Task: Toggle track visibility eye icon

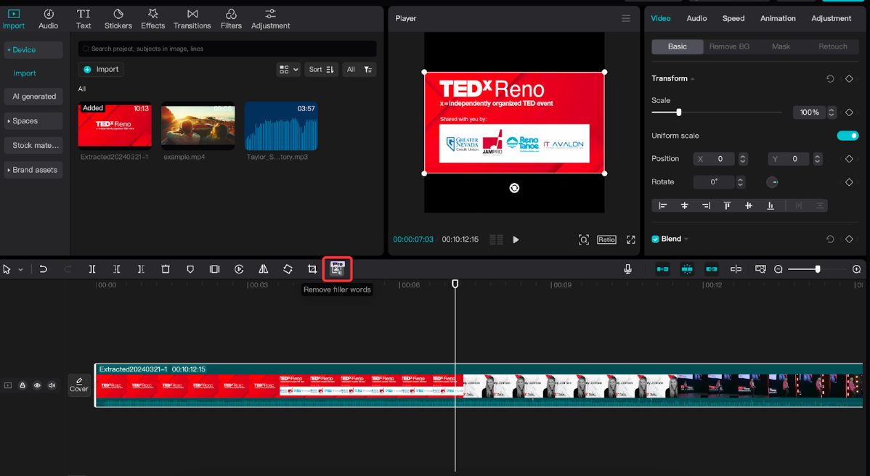Action: tap(37, 385)
